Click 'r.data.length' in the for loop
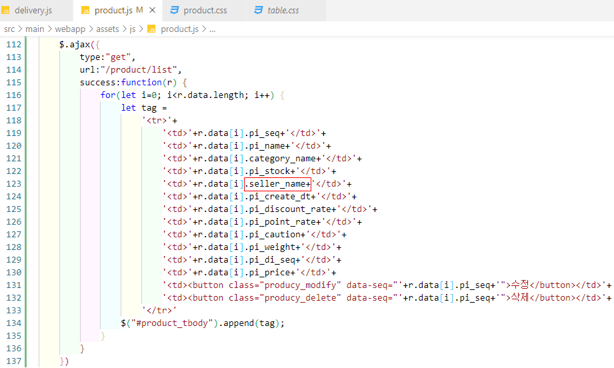The image size is (614, 368). tap(210, 95)
